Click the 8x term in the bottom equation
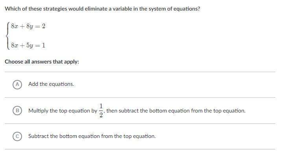 (x=15, y=45)
